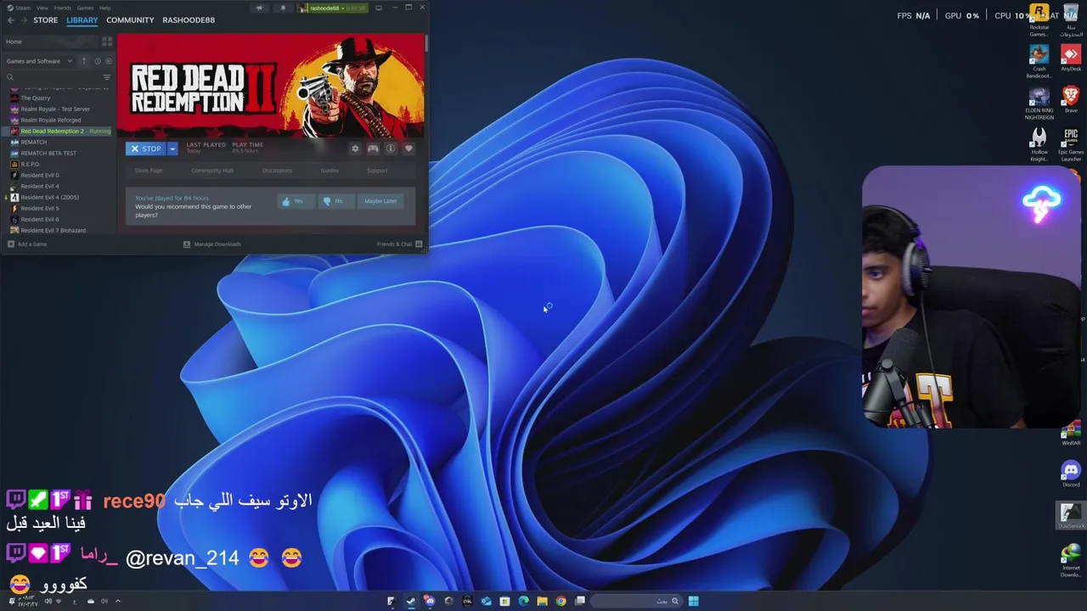Select Resident Evil 7 Biohazard entry

coord(53,230)
